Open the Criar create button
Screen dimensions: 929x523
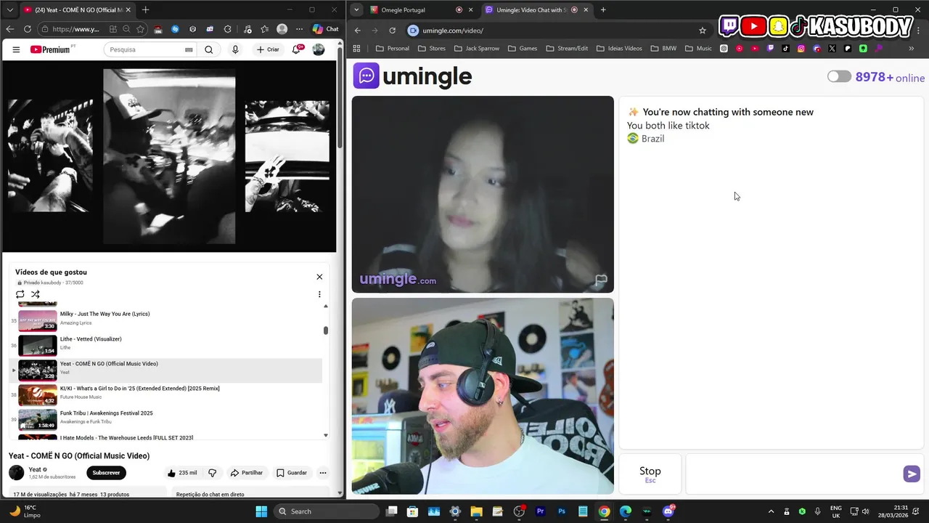(x=268, y=49)
